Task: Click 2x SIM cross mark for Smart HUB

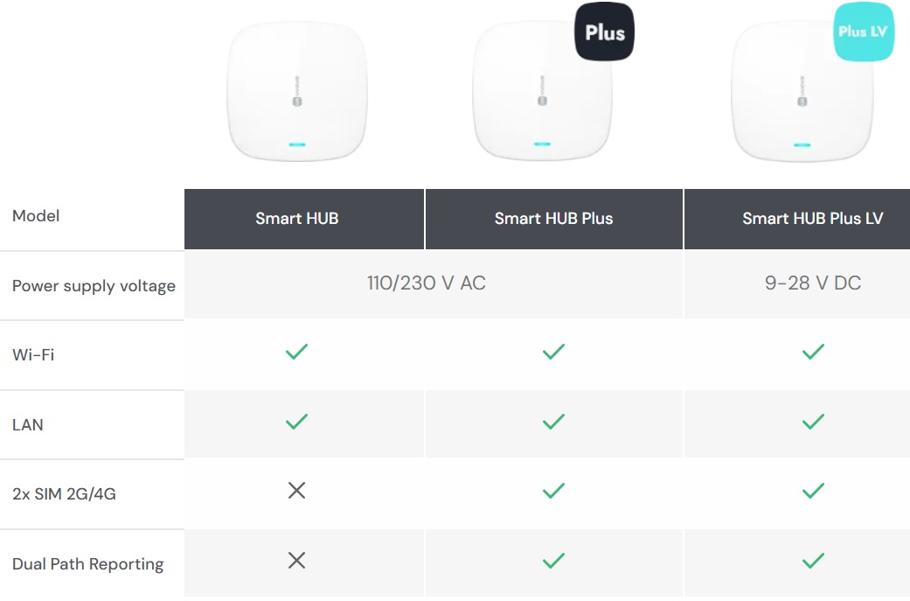Action: pyautogui.click(x=296, y=491)
